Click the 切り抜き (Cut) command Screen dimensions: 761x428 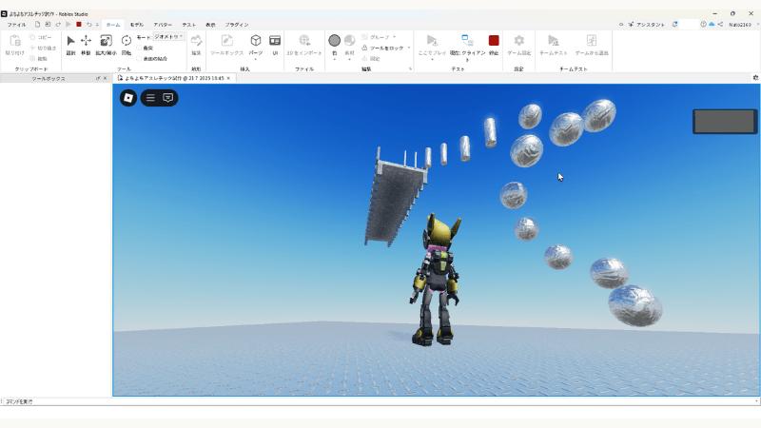pos(43,49)
